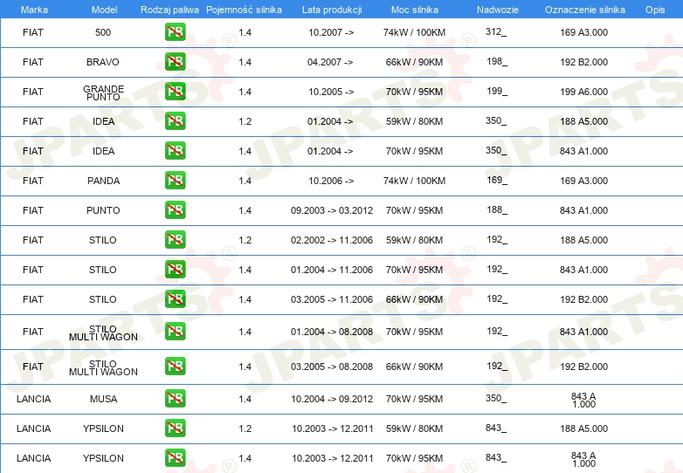The height and width of the screenshot is (473, 683).
Task: Click engine code '192 B2.000' in BRAVO row
Action: coord(583,62)
